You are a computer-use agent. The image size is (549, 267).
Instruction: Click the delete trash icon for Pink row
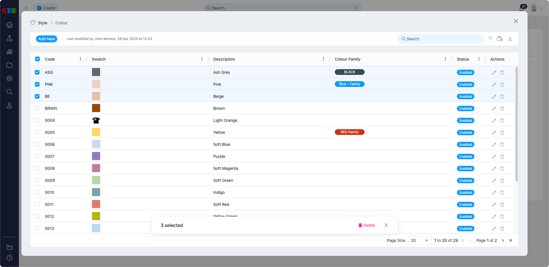pyautogui.click(x=502, y=84)
